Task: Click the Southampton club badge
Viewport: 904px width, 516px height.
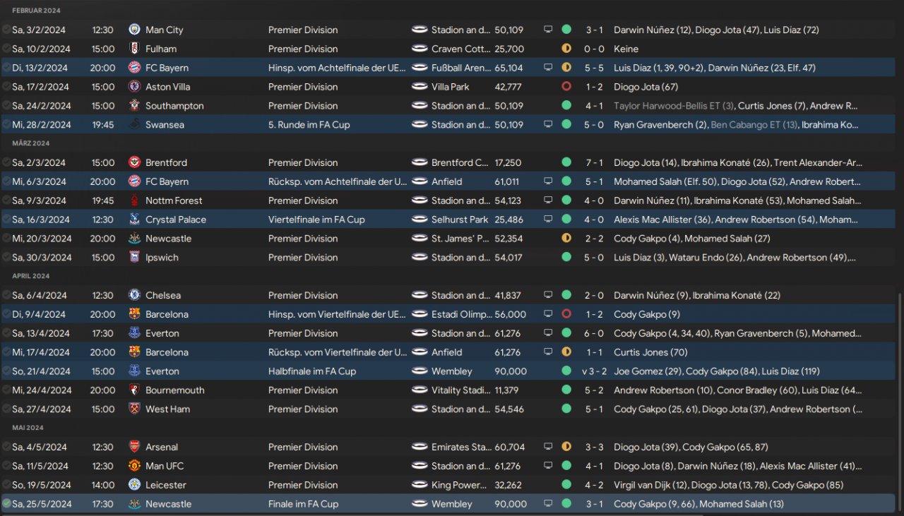Action: click(x=134, y=106)
